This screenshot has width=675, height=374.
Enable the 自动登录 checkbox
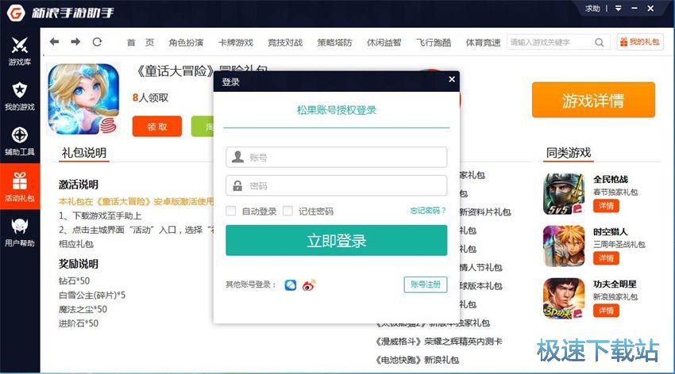231,211
